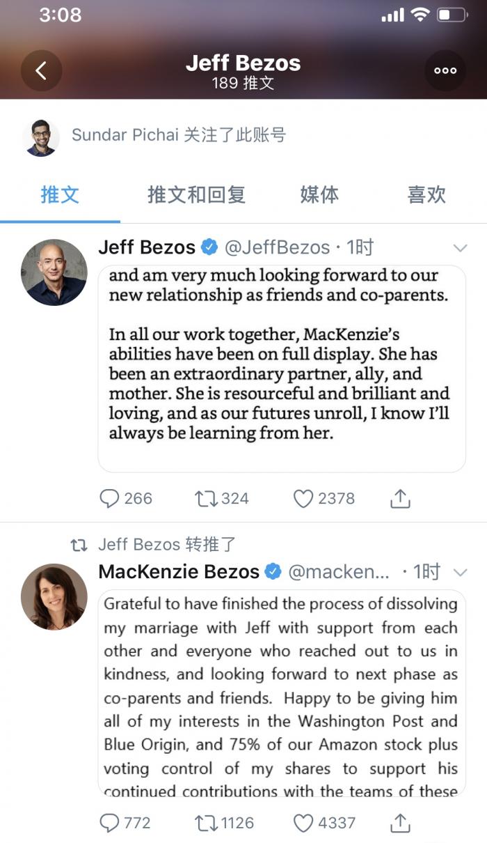487x843 pixels.
Task: Open the three-dot more options menu
Action: click(445, 70)
